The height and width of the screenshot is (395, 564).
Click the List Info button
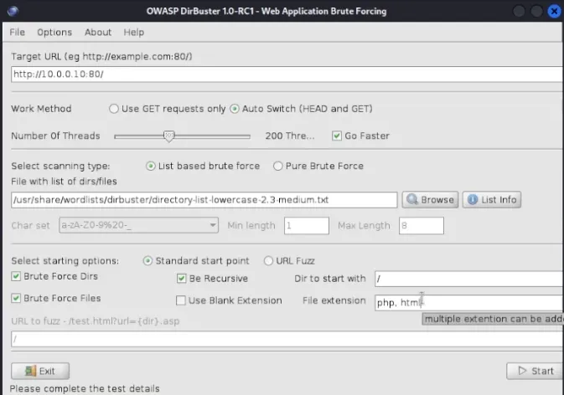491,200
